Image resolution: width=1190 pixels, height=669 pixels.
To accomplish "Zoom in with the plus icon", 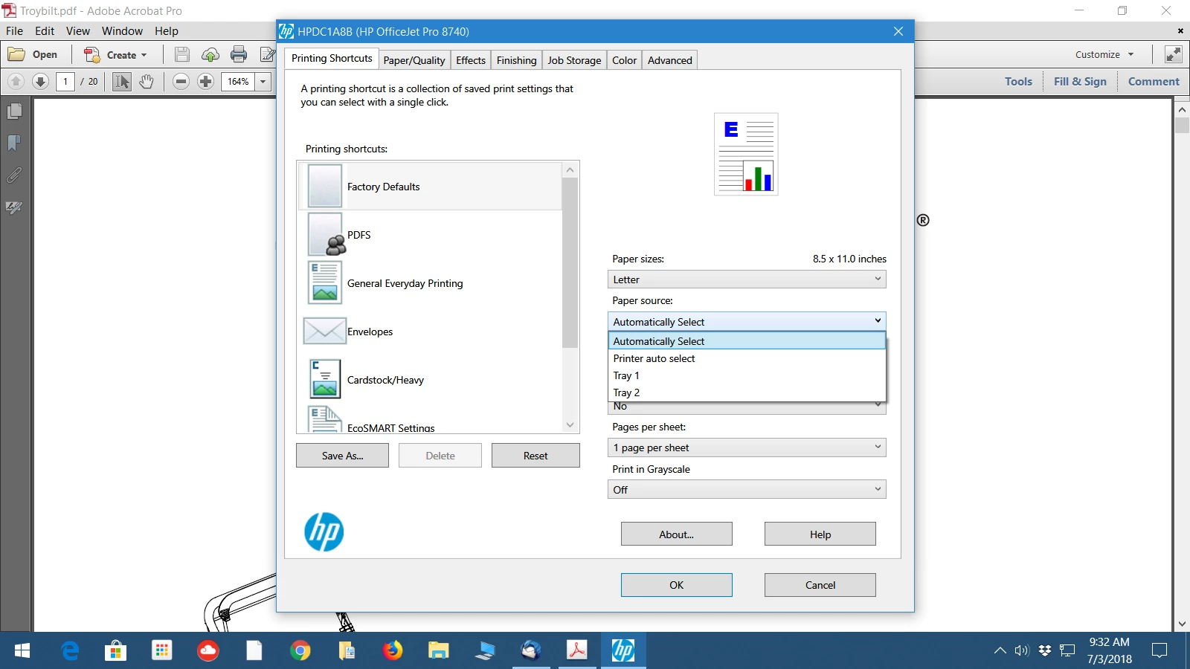I will tap(206, 81).
